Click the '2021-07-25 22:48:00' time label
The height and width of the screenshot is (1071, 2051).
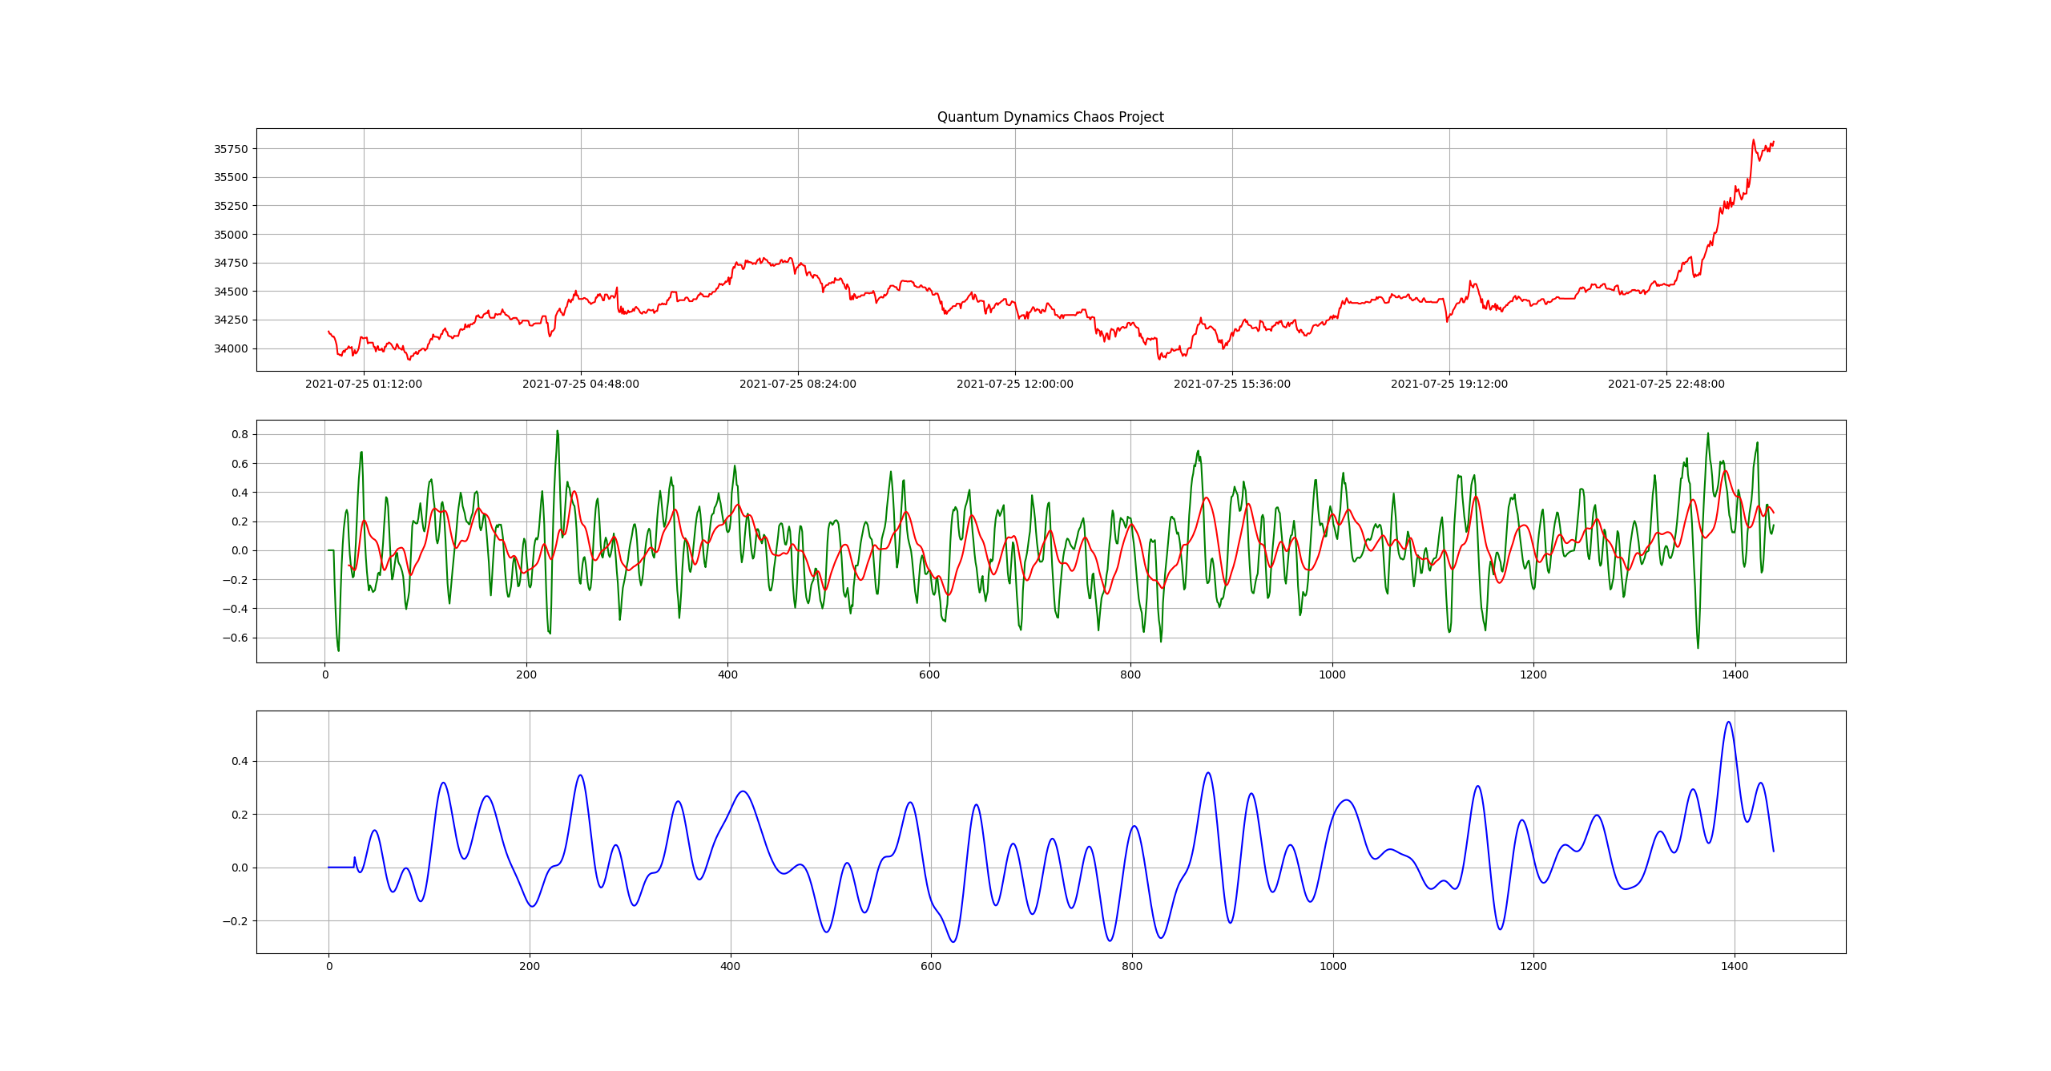(1666, 384)
